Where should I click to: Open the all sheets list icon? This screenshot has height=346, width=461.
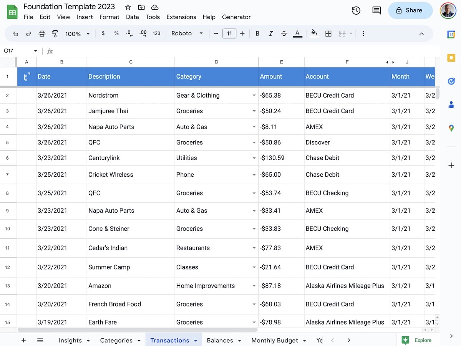(40, 340)
